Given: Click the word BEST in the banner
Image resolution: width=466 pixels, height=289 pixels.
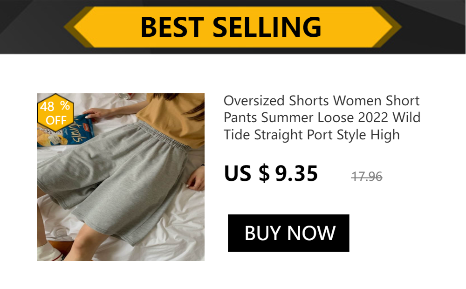Looking at the screenshot, I should (x=172, y=27).
